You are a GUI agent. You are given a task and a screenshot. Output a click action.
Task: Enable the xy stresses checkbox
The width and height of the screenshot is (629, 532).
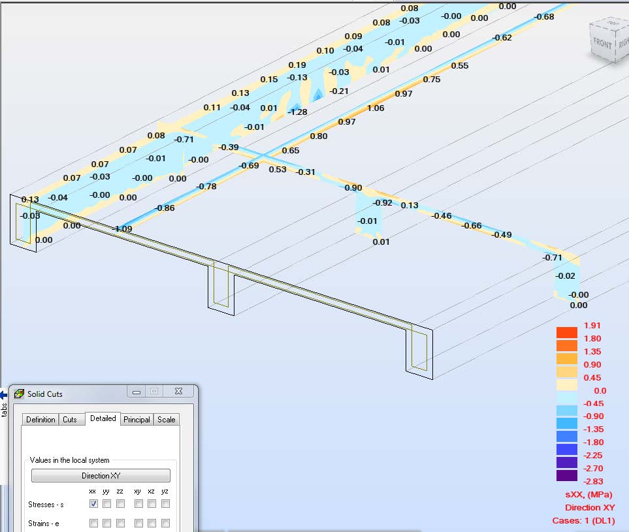coord(138,503)
